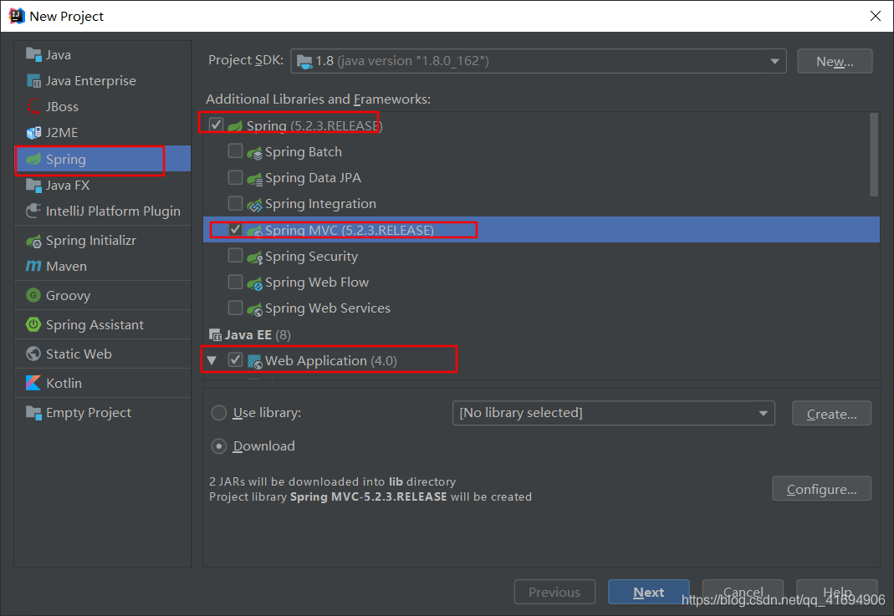Click the Previous button
This screenshot has height=616, width=894.
[554, 592]
